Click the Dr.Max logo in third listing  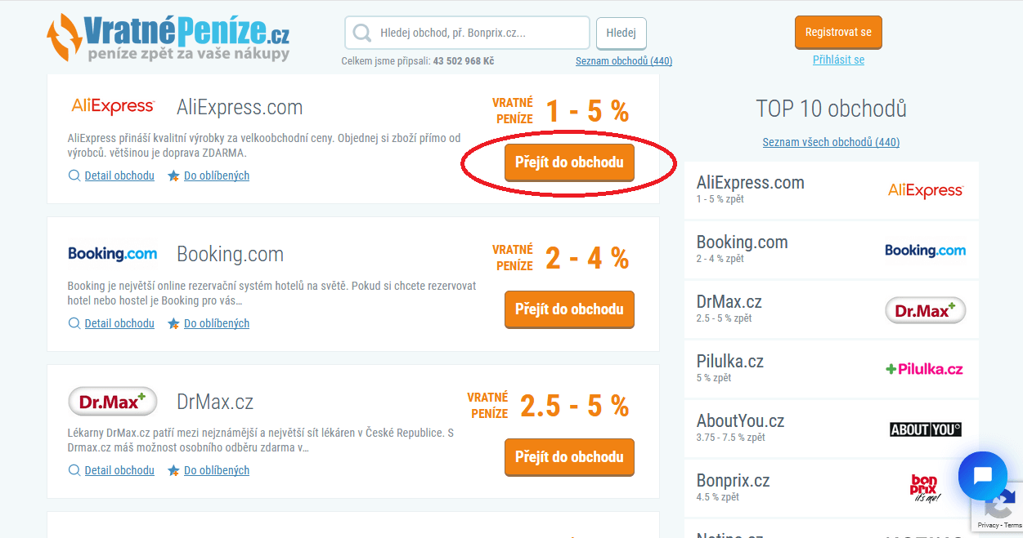coord(113,401)
